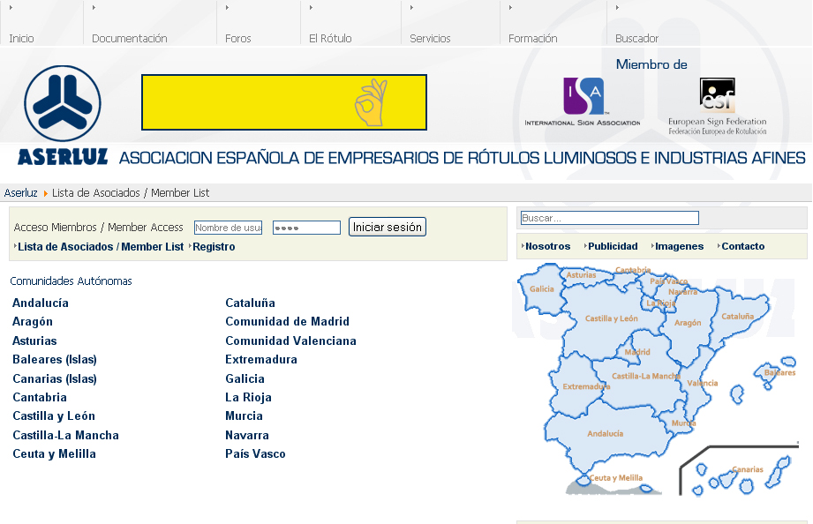Click the ASERLUZ circular logo
The height and width of the screenshot is (524, 813).
coord(63,103)
